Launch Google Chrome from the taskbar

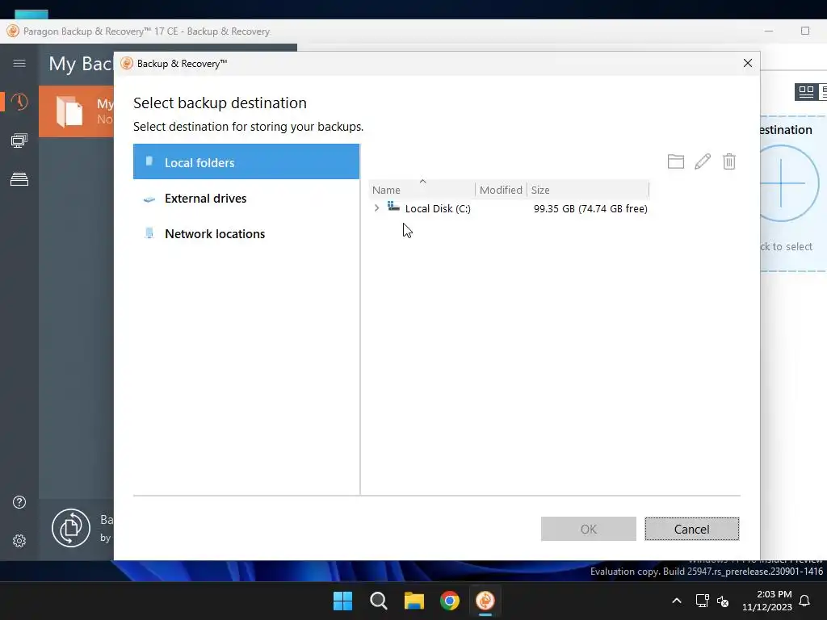[x=450, y=601]
